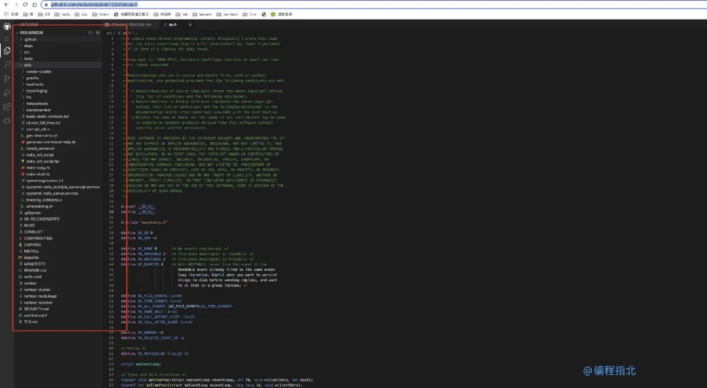The image size is (707, 388).
Task: Close the ae.h editor tab
Action: click(190, 25)
